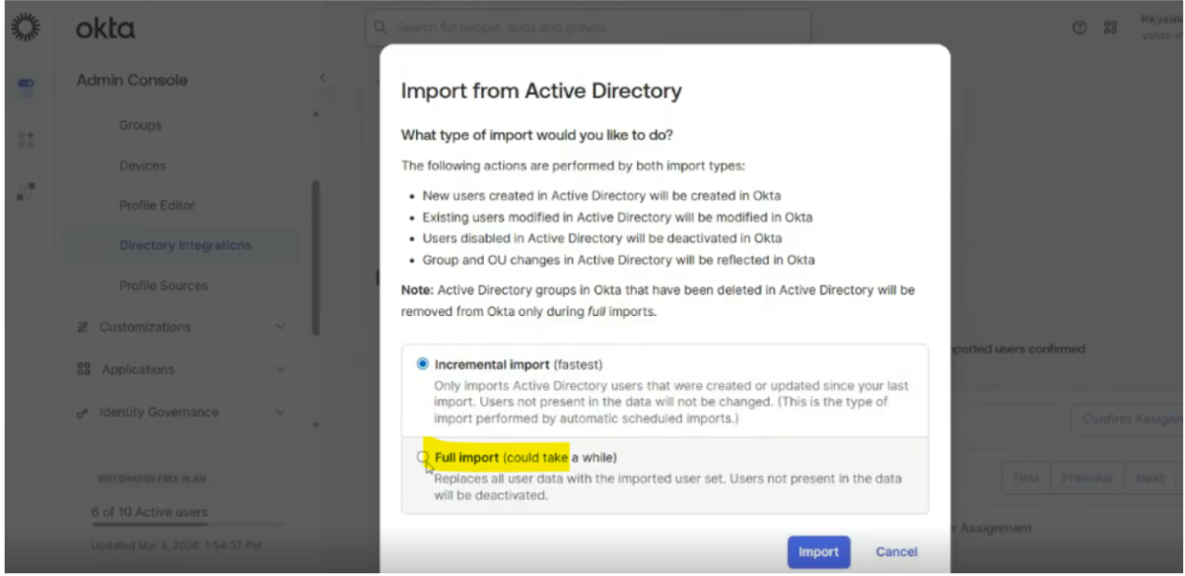
Task: Click the Okta sunburst logo icon
Action: tap(26, 28)
